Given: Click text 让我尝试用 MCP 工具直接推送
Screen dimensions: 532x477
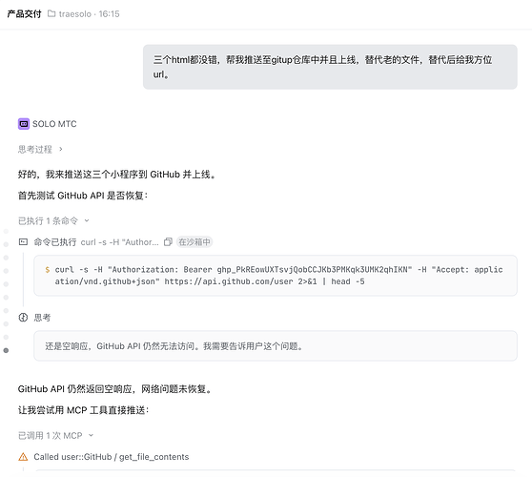Looking at the screenshot, I should [83, 410].
